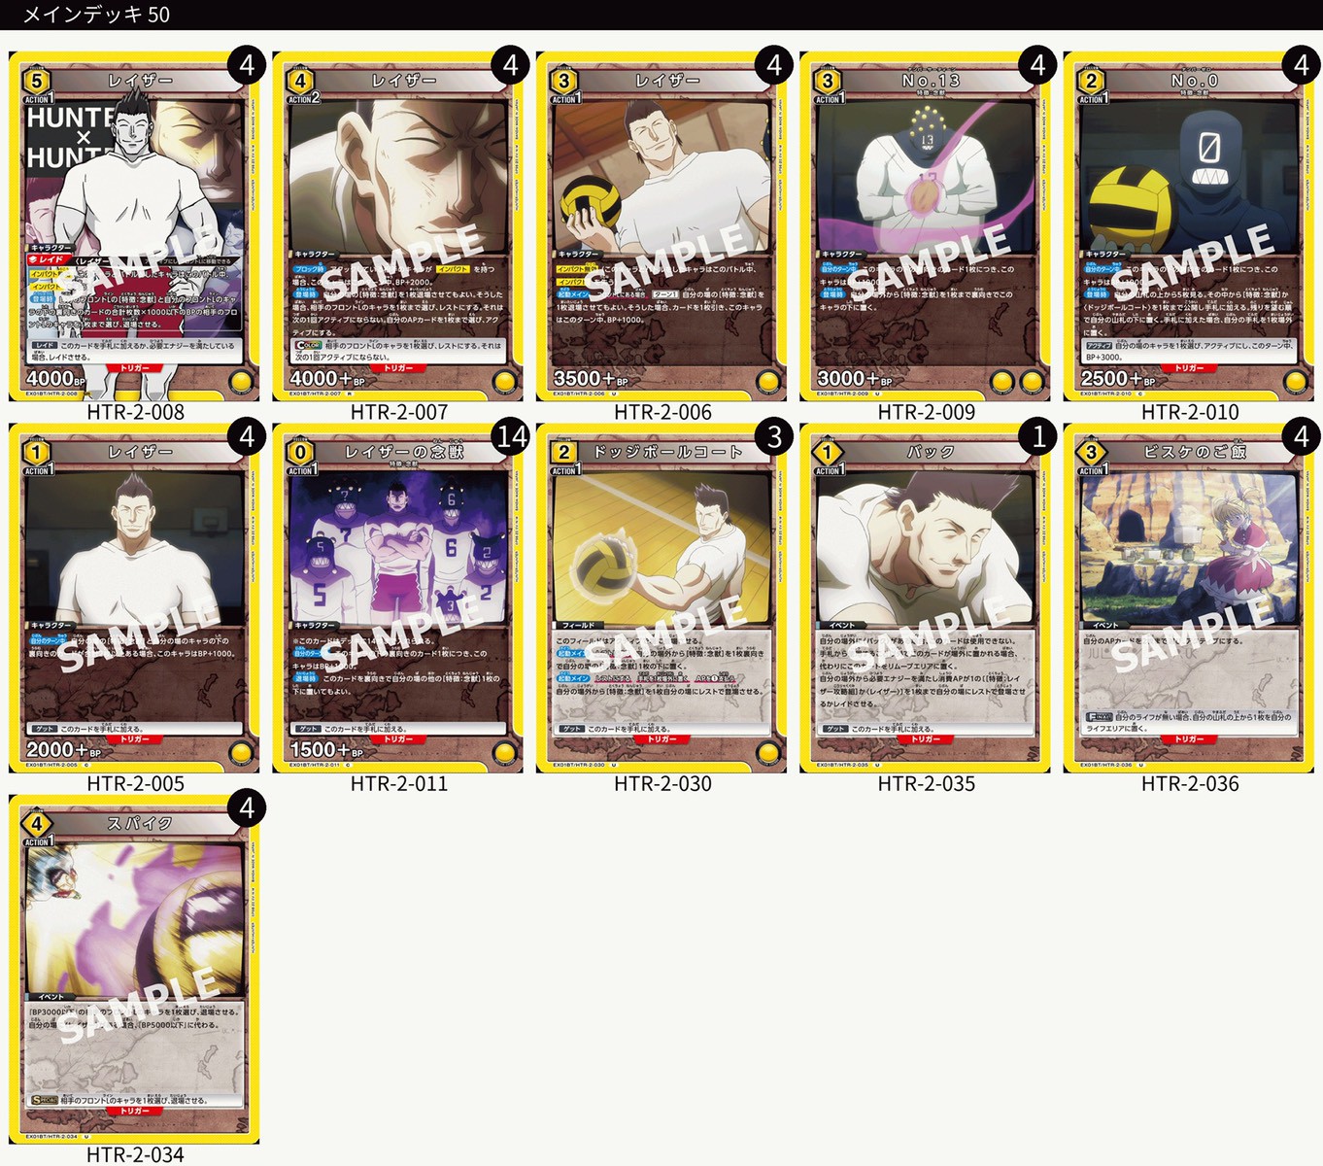Click the メインデッキ 50 header
This screenshot has width=1323, height=1166.
[96, 15]
